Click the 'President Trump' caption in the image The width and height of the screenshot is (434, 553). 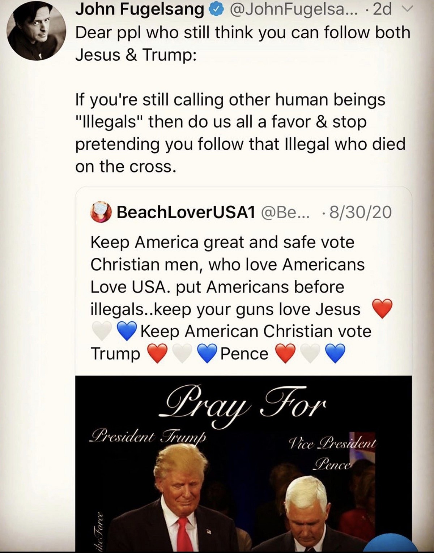(x=148, y=436)
